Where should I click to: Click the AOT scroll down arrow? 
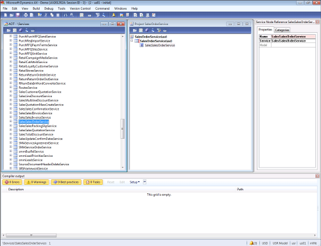[x=123, y=168]
